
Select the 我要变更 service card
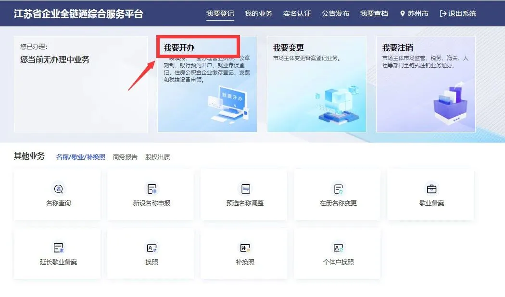pos(316,84)
